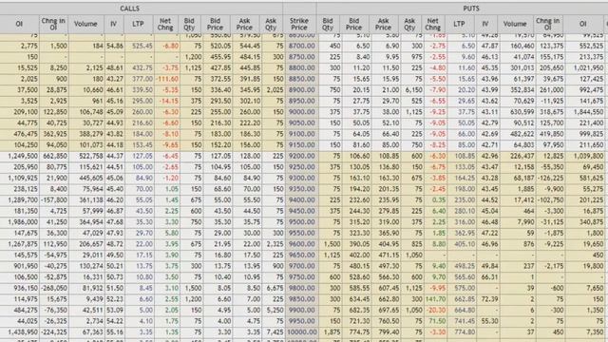Click the Calls-side Ask Qty header
Viewport: 608px width, 342px height.
[x=271, y=24]
